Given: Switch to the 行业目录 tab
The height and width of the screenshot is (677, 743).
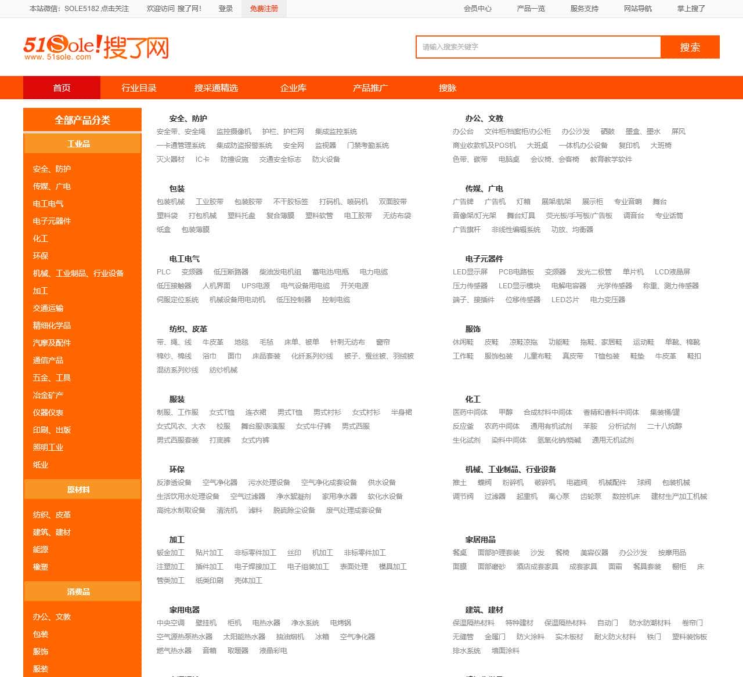Looking at the screenshot, I should (139, 88).
